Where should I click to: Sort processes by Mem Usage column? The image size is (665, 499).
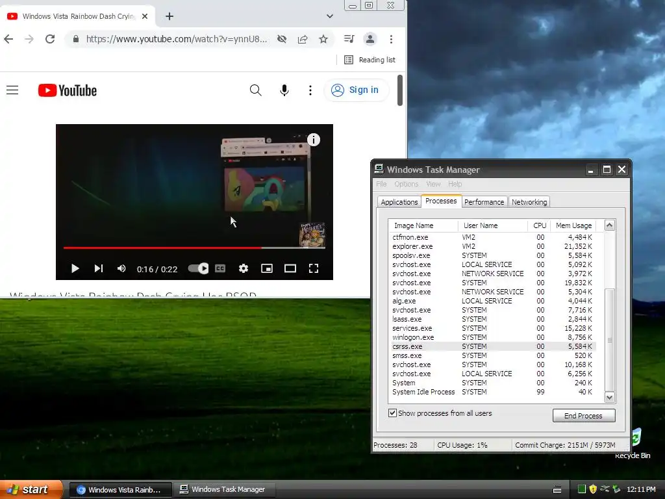[x=573, y=225]
